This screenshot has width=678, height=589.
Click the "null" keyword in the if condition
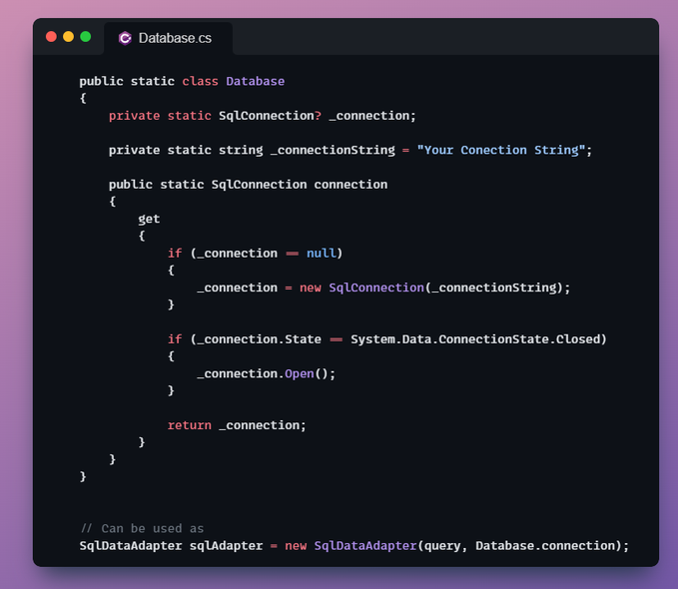click(x=321, y=253)
